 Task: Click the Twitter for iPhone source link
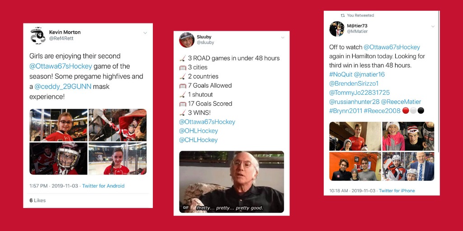(x=397, y=191)
